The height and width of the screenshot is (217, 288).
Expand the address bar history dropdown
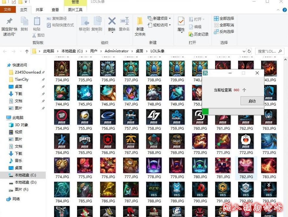click(244, 51)
